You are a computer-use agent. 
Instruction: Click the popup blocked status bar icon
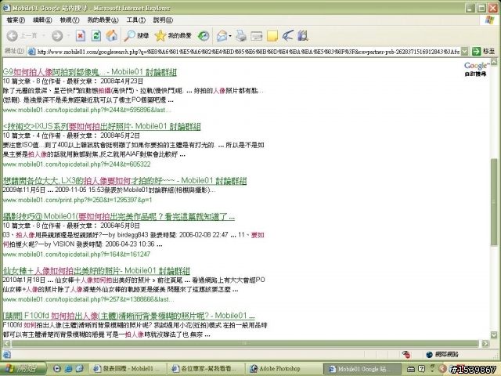pos(406,354)
